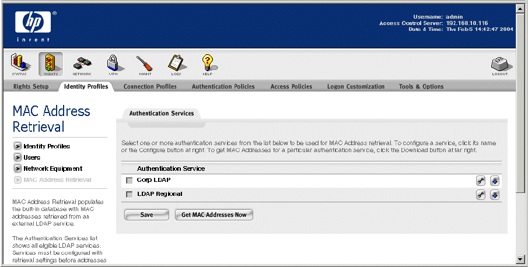Click the Authentication Service column header
Screen dimensions: 528x267
pyautogui.click(x=171, y=168)
